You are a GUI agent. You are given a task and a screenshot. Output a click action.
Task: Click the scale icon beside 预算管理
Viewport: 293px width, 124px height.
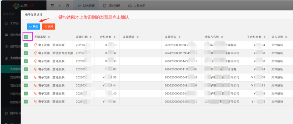(6, 46)
